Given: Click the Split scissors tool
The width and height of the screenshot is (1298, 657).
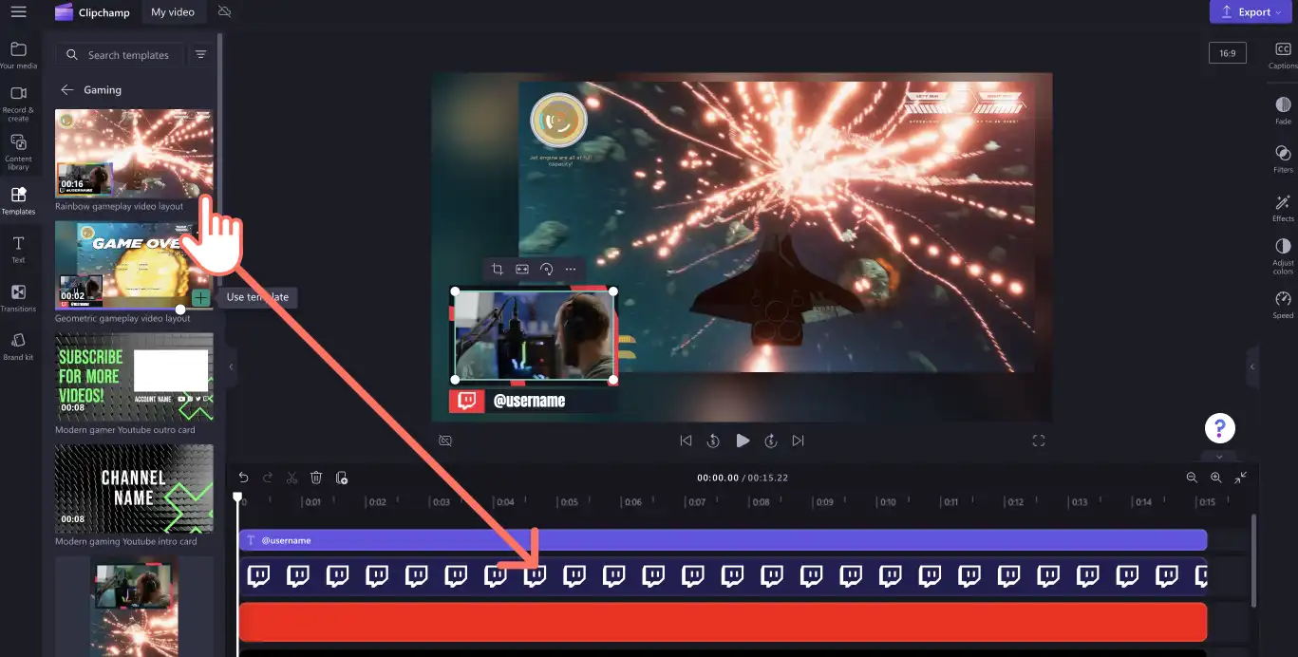Looking at the screenshot, I should pyautogui.click(x=292, y=478).
